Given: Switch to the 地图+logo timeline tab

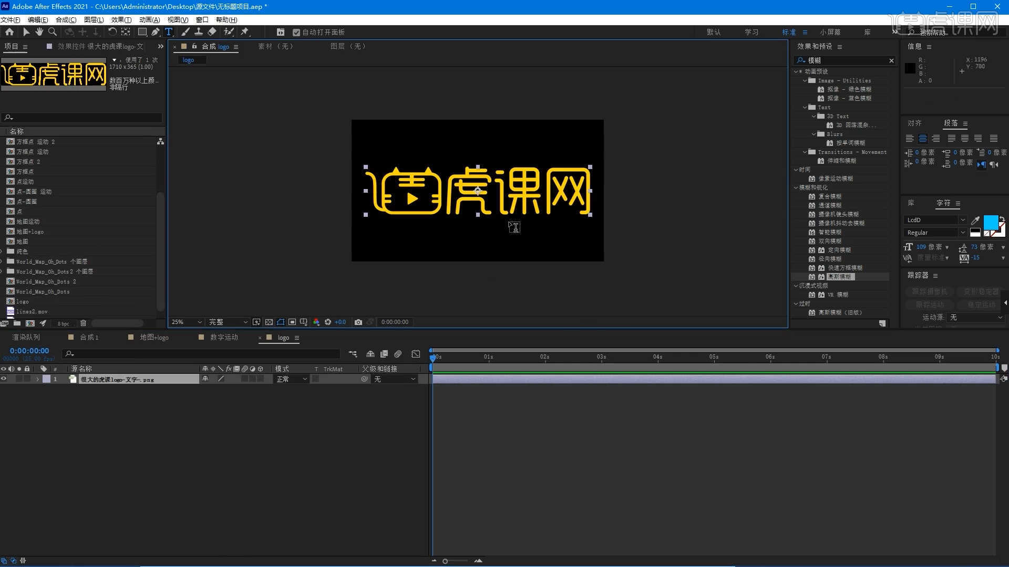Looking at the screenshot, I should pos(154,338).
